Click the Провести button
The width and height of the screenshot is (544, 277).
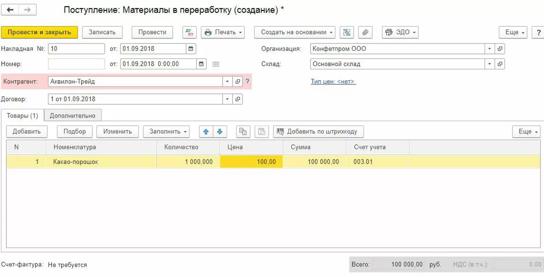point(152,32)
